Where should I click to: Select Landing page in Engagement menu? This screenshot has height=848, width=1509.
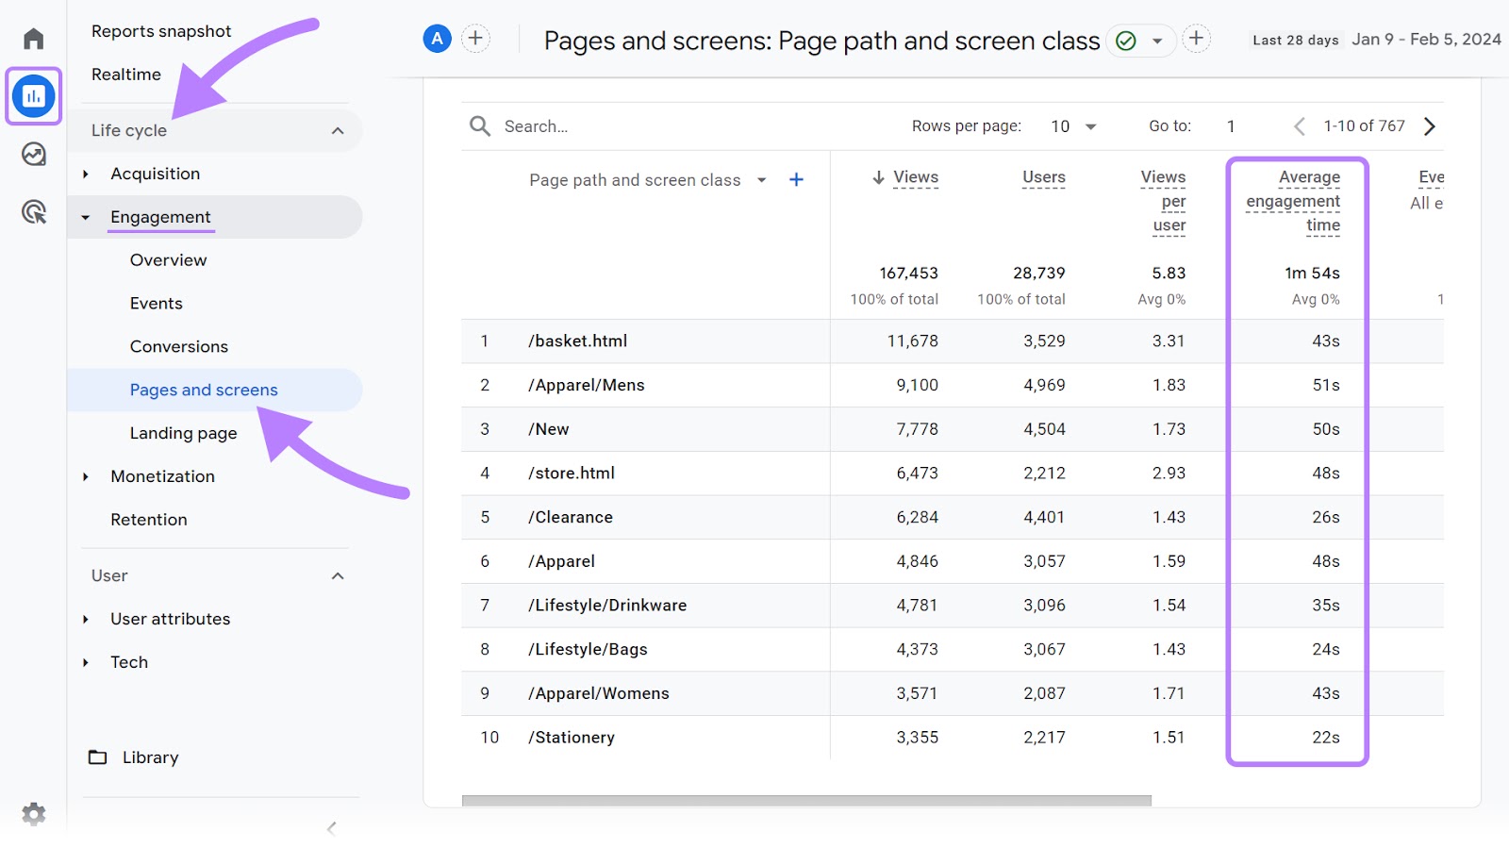coord(183,433)
